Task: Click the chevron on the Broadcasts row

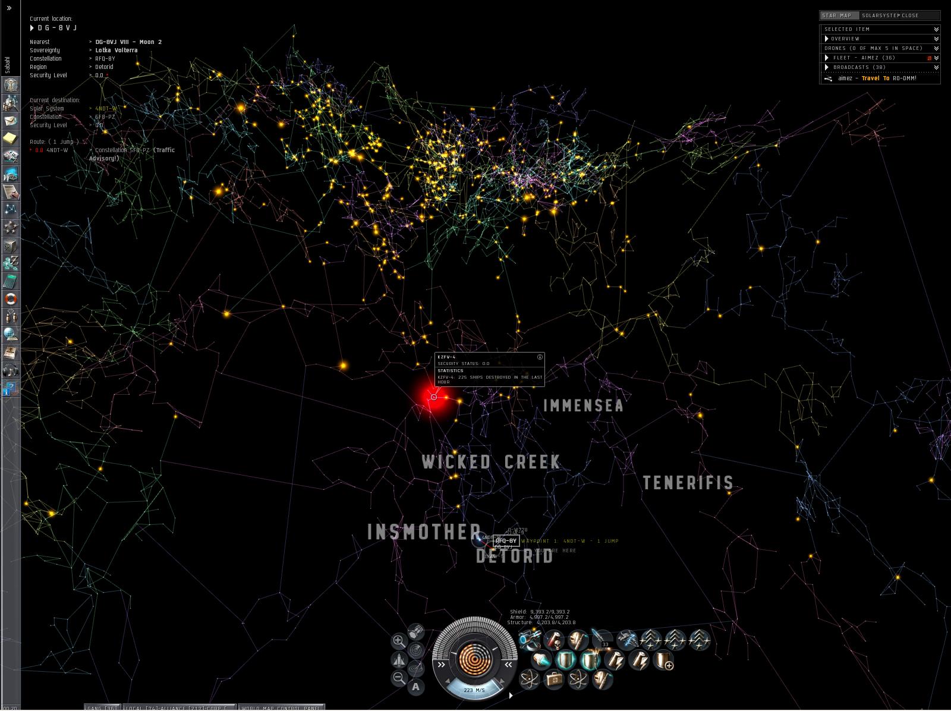Action: (x=936, y=67)
